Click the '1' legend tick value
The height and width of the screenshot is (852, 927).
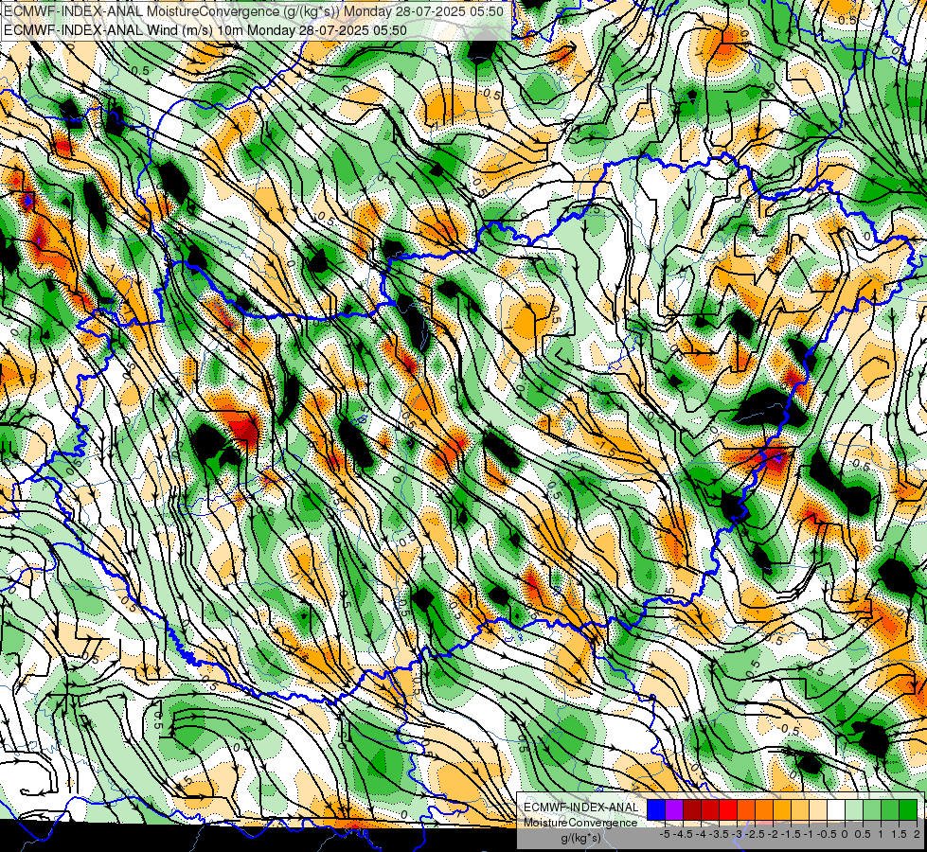coord(881,834)
